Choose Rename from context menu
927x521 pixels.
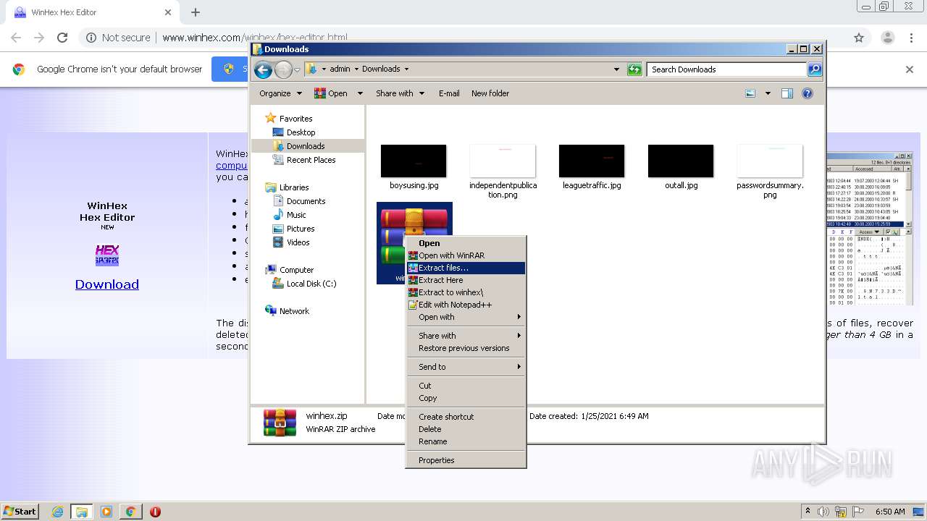(x=466, y=441)
